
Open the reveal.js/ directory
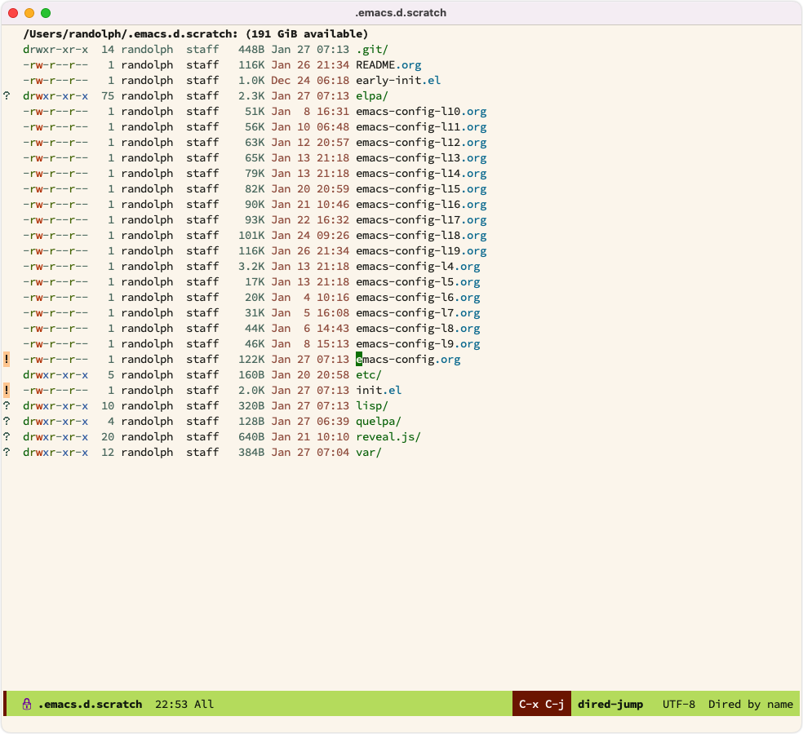click(388, 436)
